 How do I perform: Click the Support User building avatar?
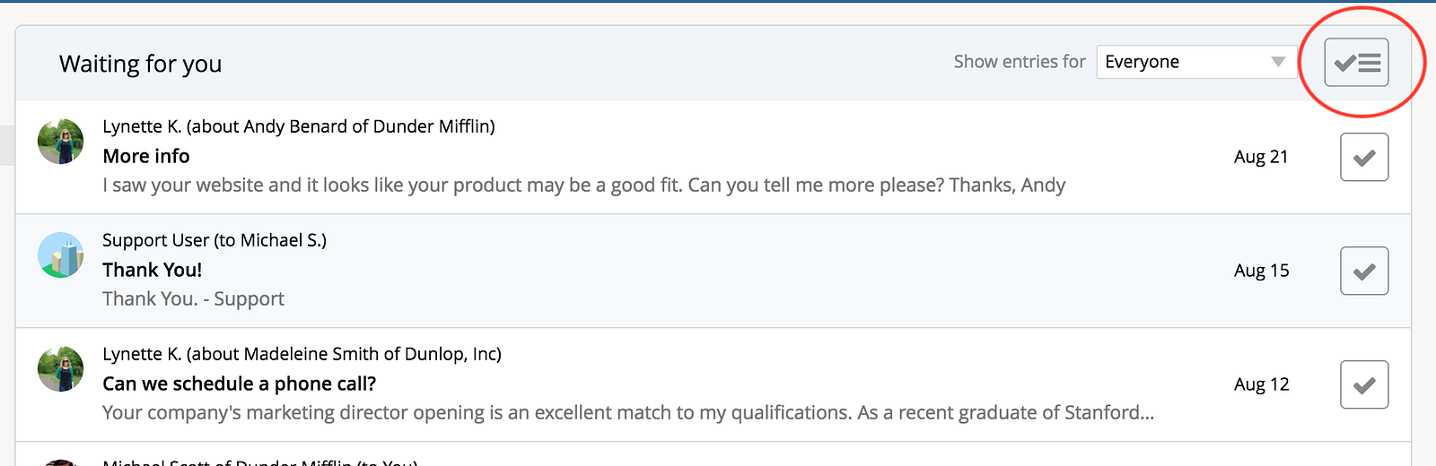[60, 255]
